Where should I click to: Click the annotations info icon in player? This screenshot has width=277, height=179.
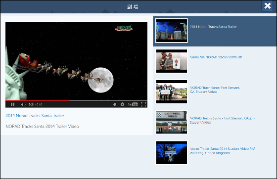115,104
